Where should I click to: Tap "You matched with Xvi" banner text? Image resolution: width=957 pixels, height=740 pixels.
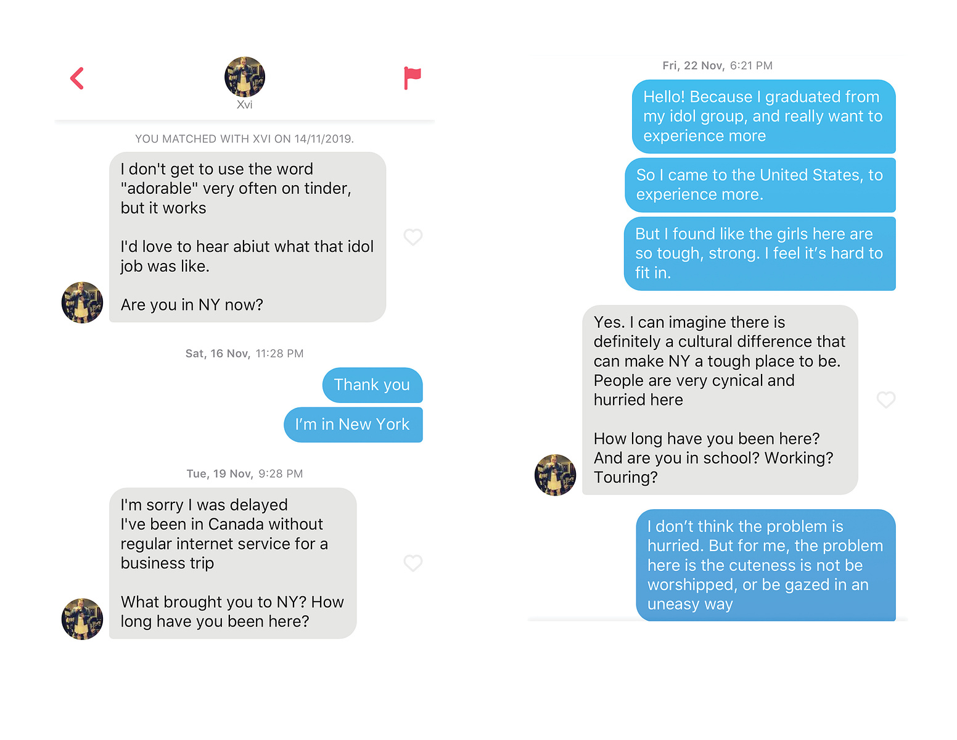245,139
